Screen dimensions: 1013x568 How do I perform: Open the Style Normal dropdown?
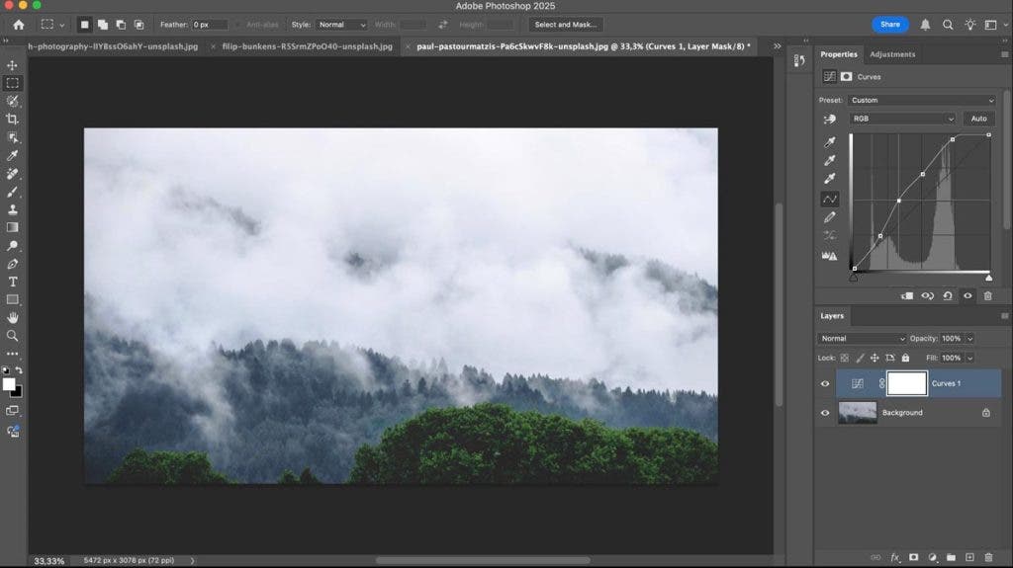341,25
